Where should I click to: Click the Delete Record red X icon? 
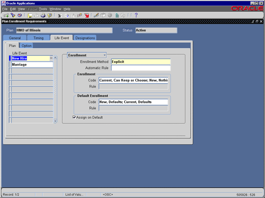(x=87, y=15)
